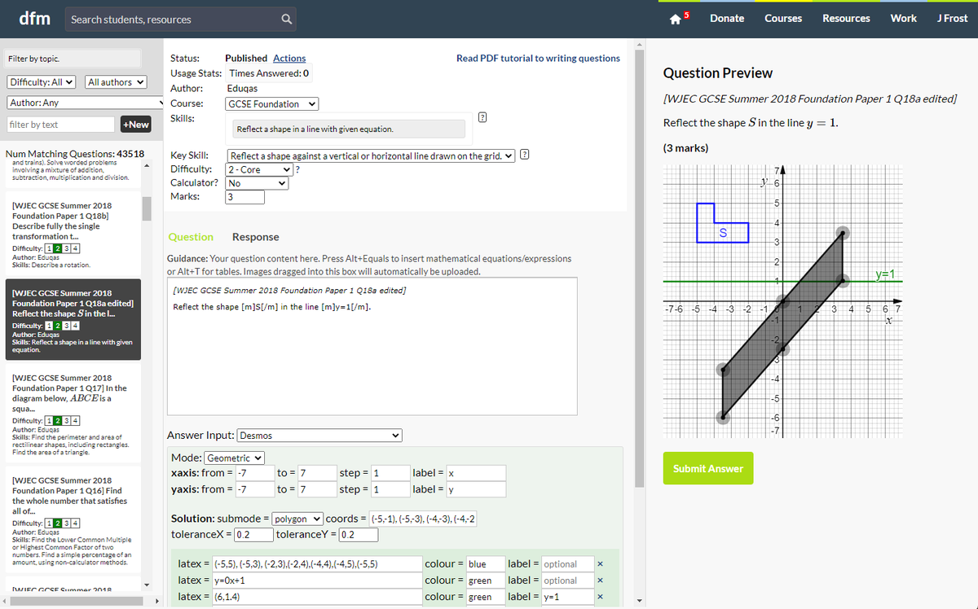Open the home notifications icon

click(677, 19)
